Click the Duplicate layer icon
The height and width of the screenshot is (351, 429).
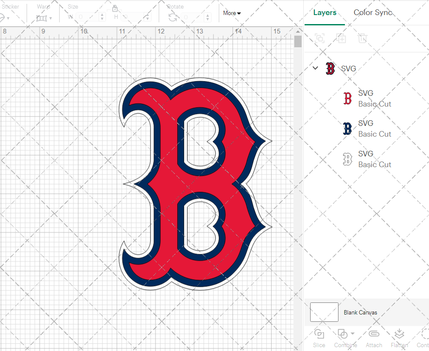coord(341,38)
